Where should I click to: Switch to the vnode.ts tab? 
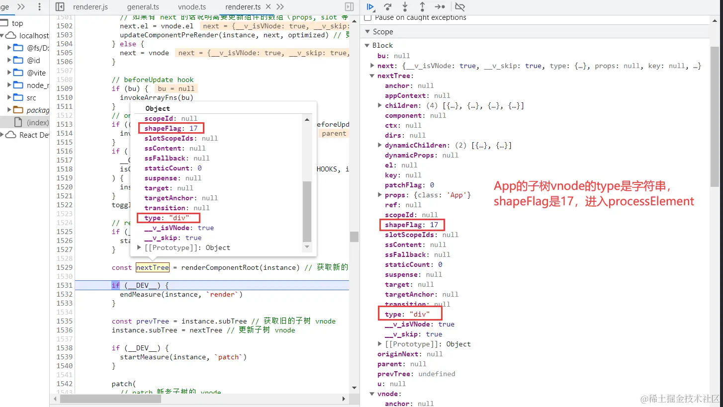click(x=191, y=7)
